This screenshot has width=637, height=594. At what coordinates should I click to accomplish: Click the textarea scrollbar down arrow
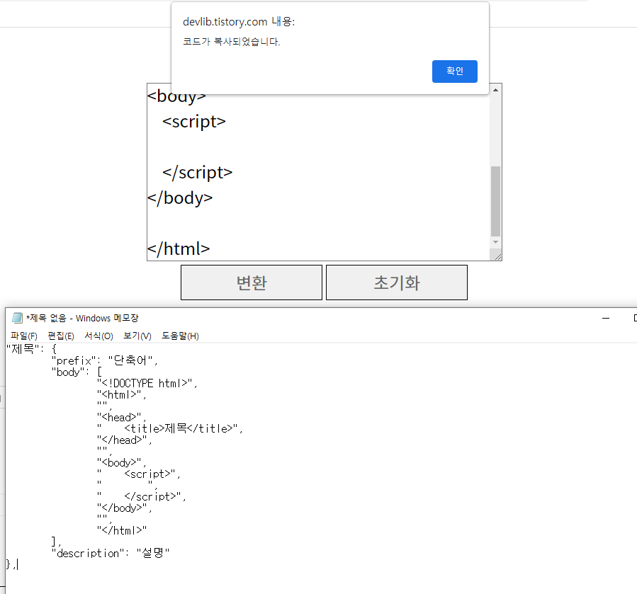tap(495, 242)
